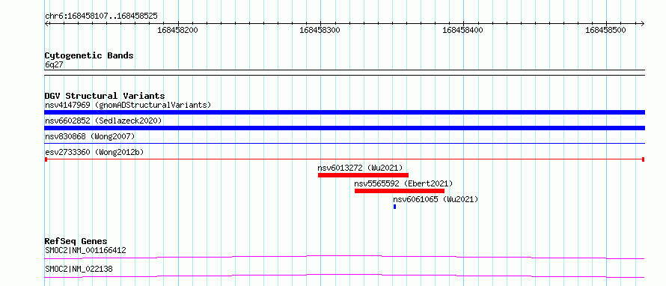Click the 168458500 ruler position

coord(605,30)
